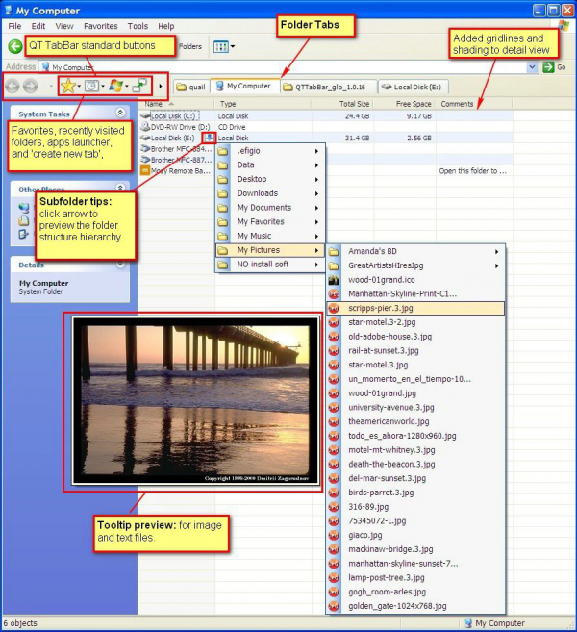Screen dimensions: 577x632
Task: Click "Open this folder to ..." comment
Action: coord(472,171)
